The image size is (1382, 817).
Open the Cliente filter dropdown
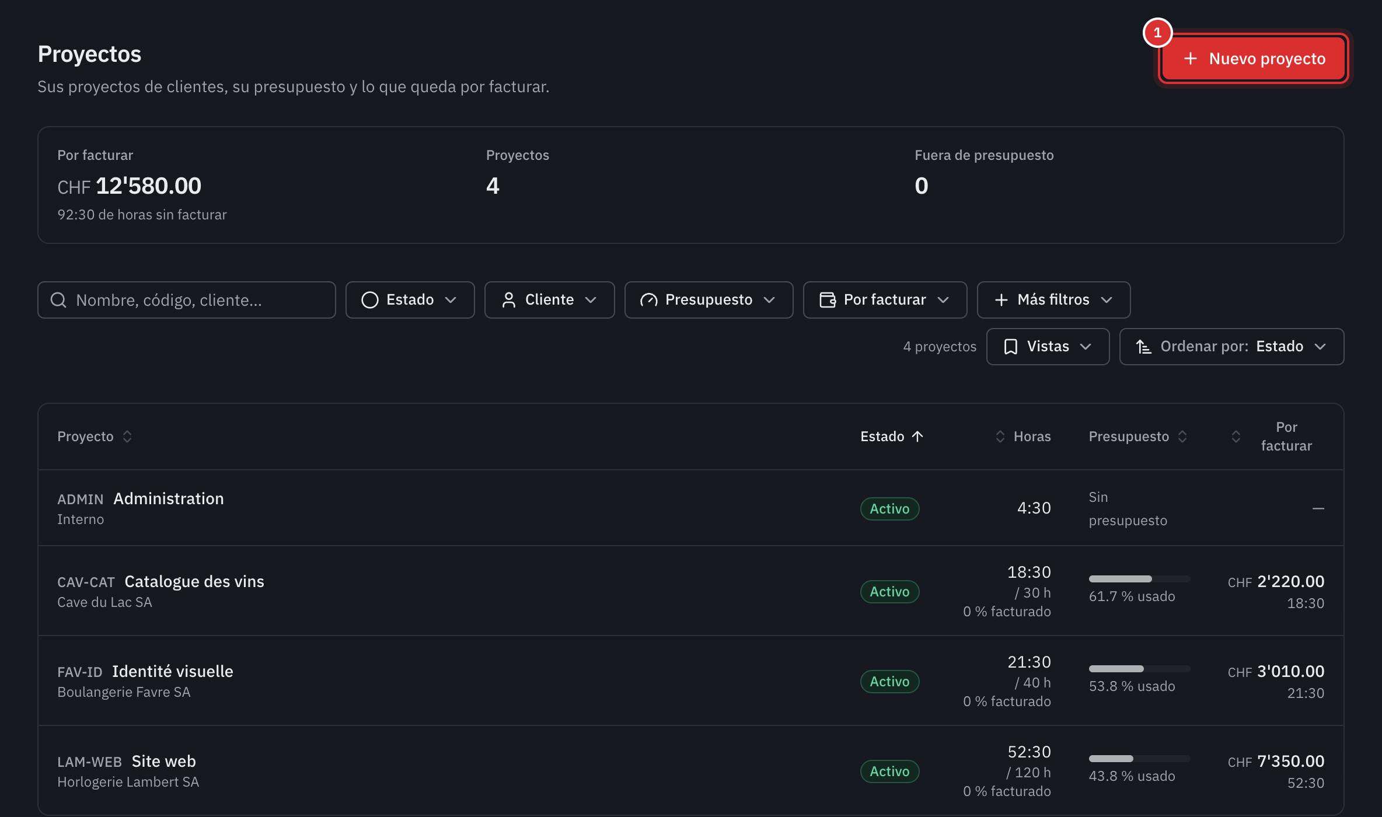[549, 300]
